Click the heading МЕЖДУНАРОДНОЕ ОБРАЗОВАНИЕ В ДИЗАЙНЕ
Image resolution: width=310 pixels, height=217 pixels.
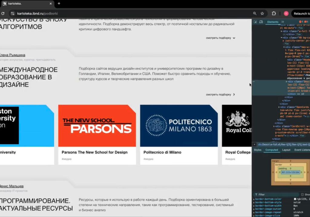[29, 77]
